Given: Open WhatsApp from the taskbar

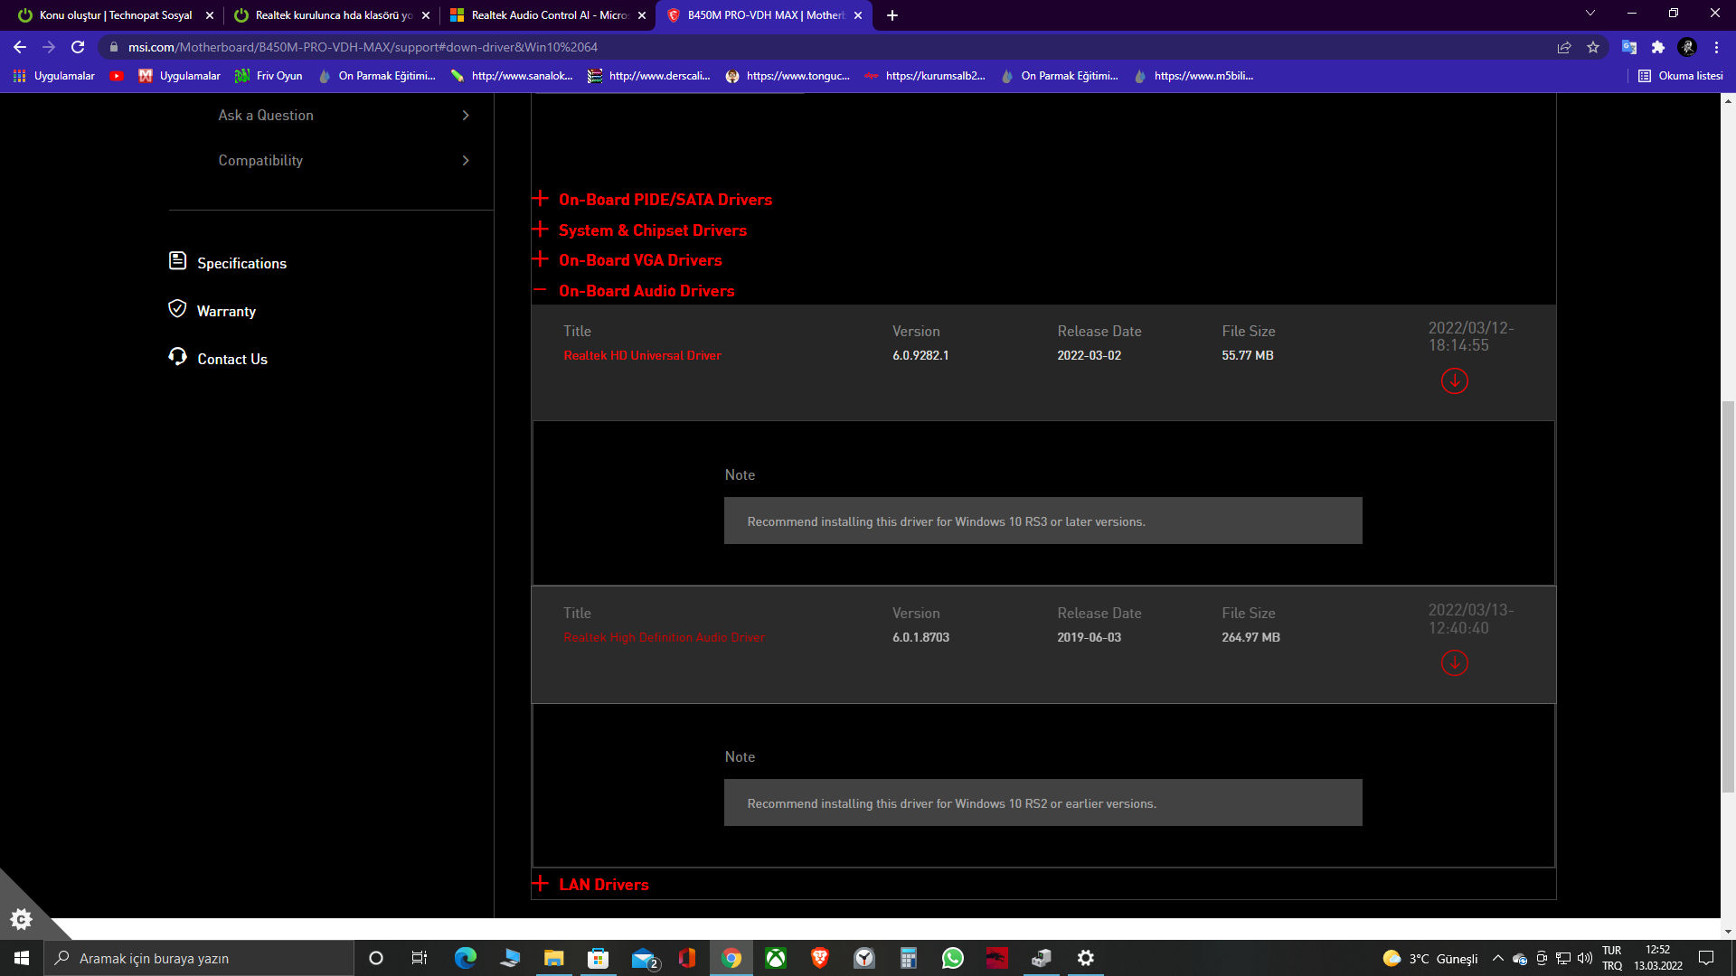Looking at the screenshot, I should [952, 958].
